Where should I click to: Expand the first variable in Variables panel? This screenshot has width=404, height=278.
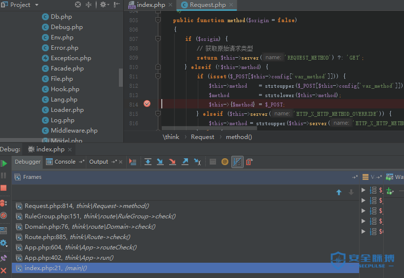pos(364,190)
